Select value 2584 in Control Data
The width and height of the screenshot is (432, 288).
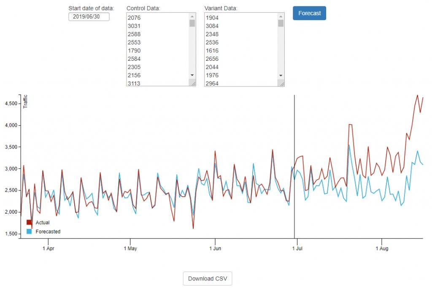134,59
